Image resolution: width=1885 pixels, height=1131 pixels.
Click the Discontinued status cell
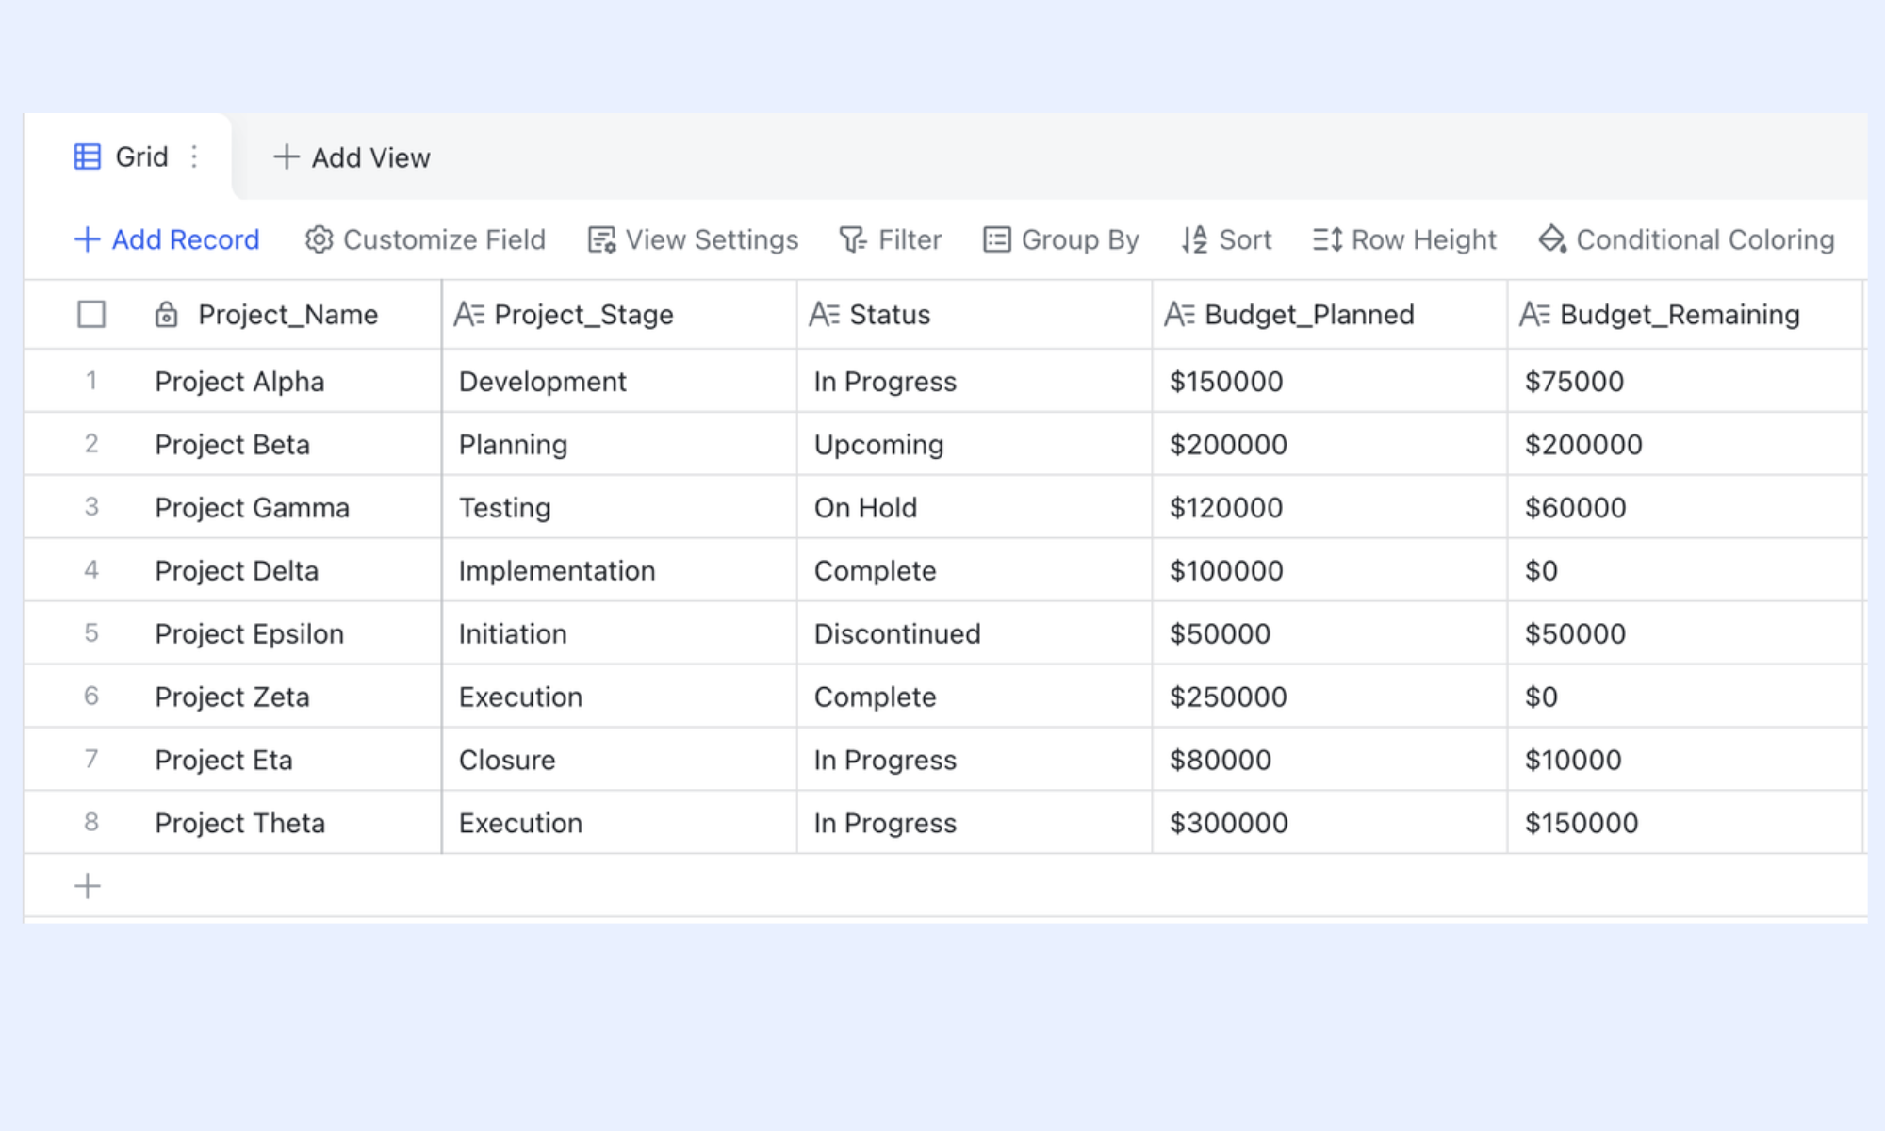point(975,633)
